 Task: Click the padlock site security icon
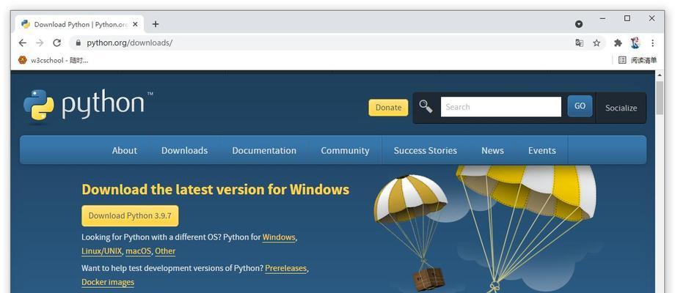coord(78,42)
